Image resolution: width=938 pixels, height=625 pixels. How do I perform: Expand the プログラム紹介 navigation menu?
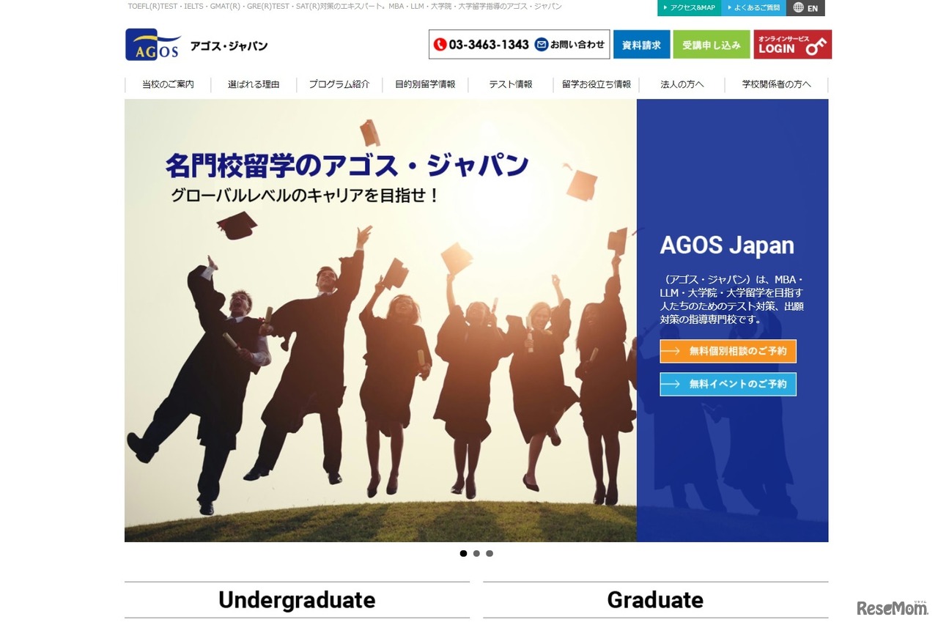338,84
